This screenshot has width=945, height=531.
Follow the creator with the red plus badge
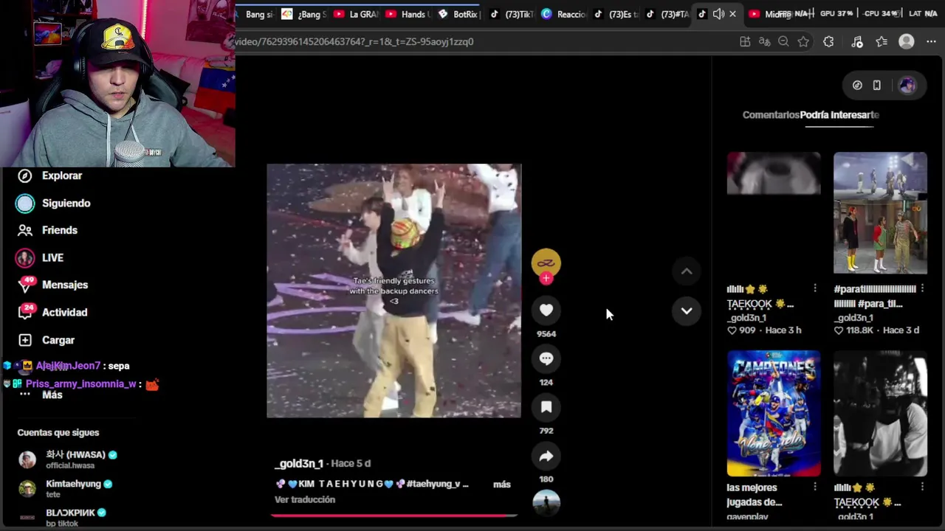point(546,279)
